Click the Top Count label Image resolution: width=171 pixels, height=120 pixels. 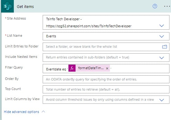[13, 89]
